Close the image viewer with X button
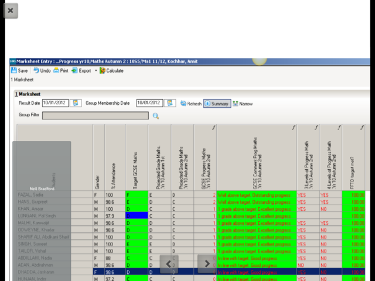This screenshot has height=281, width=375. (11, 11)
